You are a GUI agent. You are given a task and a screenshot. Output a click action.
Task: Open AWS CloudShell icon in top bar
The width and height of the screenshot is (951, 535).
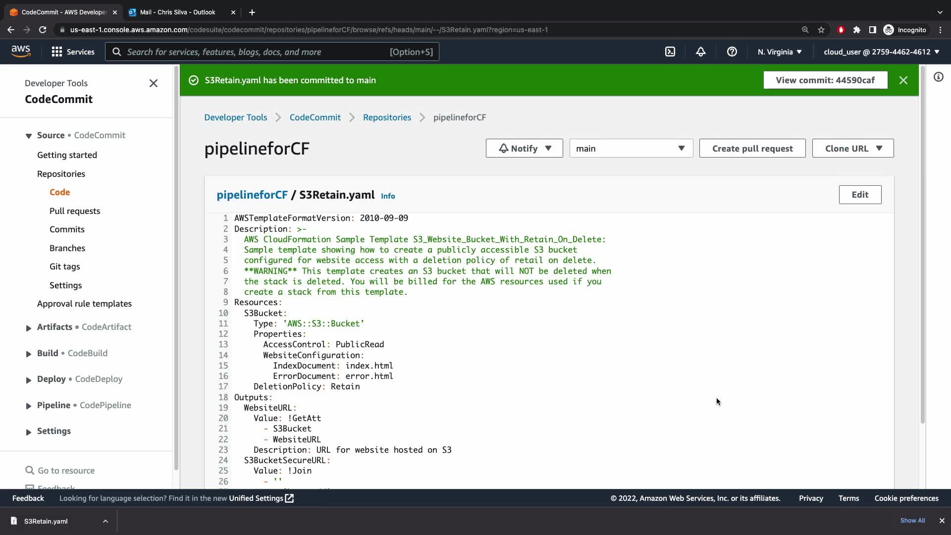point(670,52)
